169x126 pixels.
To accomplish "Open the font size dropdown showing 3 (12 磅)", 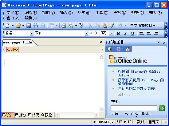I will (x=111, y=33).
